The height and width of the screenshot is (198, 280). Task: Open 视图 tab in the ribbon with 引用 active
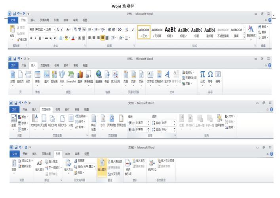coord(87,154)
